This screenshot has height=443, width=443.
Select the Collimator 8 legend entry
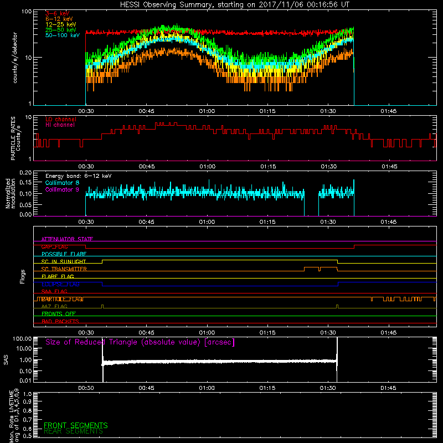[62, 183]
